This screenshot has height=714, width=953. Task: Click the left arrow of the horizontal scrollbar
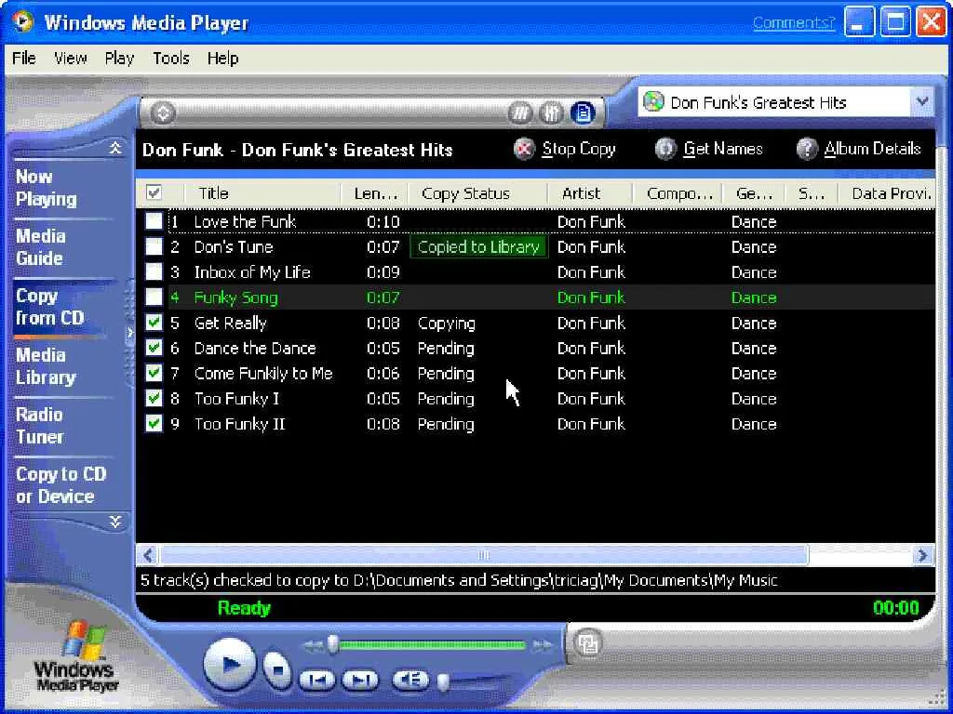pos(148,555)
